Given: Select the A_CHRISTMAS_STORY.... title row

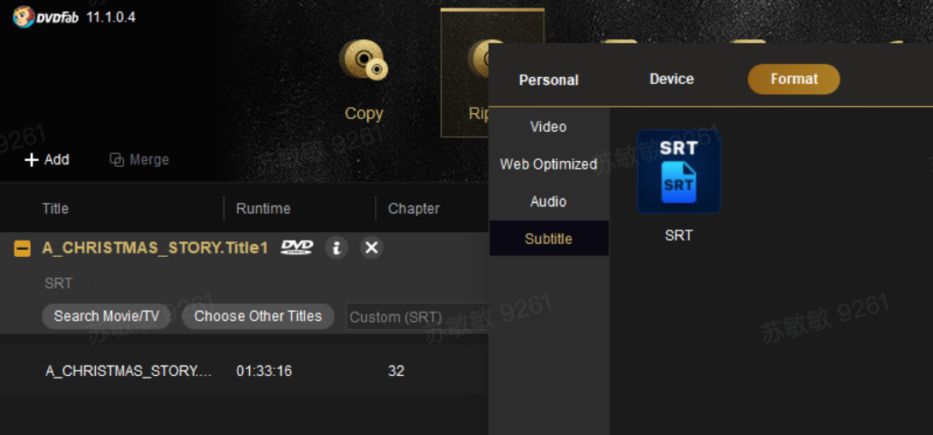Looking at the screenshot, I should click(244, 371).
